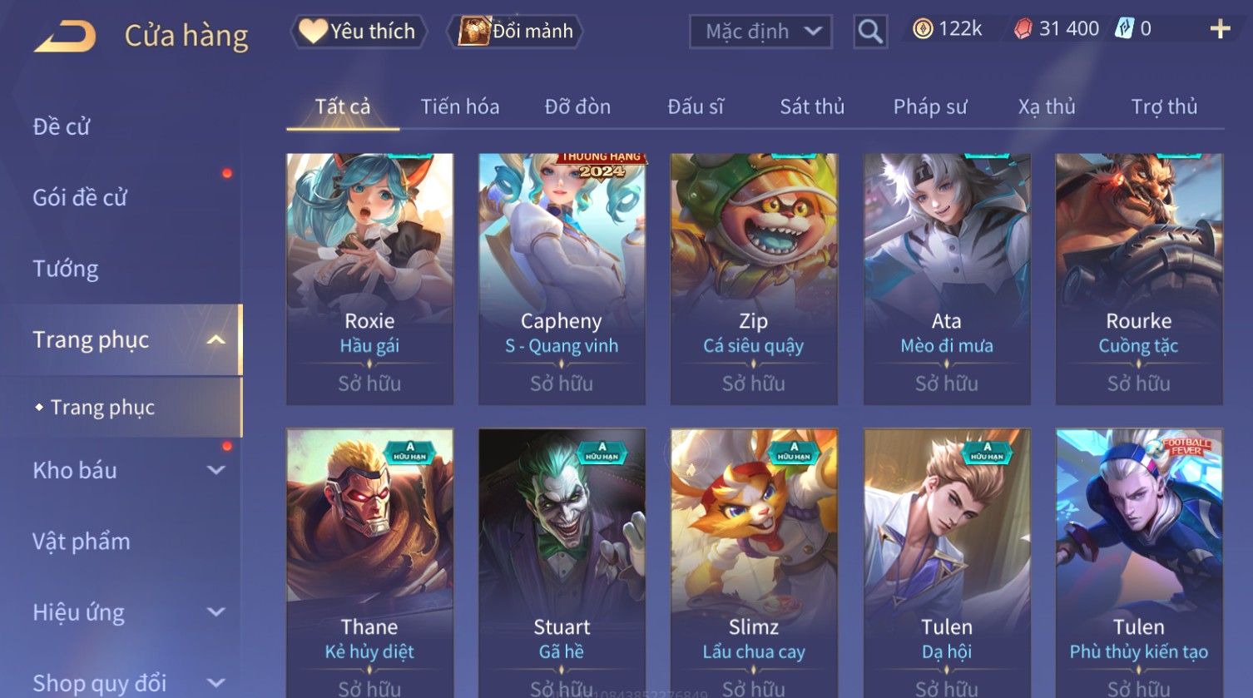
Task: Select the Pháp sư tab
Action: point(930,106)
